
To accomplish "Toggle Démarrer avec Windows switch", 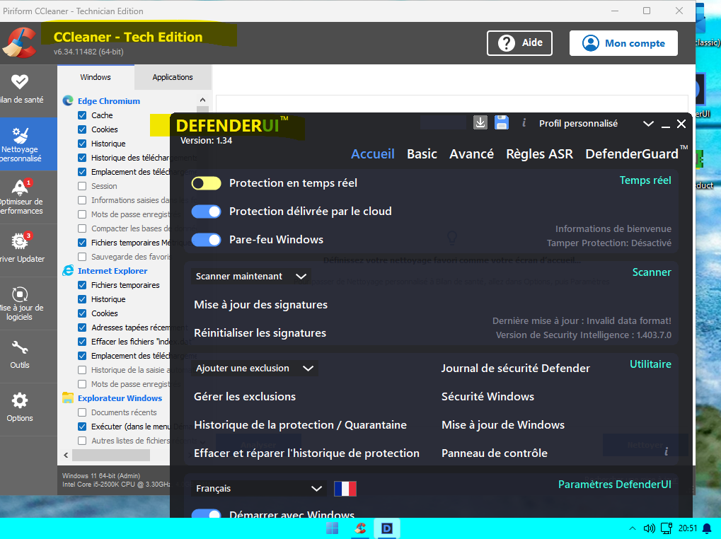I will pos(206,514).
